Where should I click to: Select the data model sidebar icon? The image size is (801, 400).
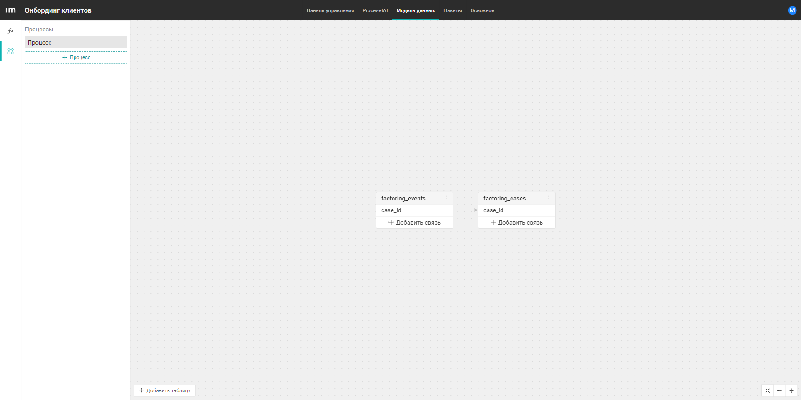point(10,51)
